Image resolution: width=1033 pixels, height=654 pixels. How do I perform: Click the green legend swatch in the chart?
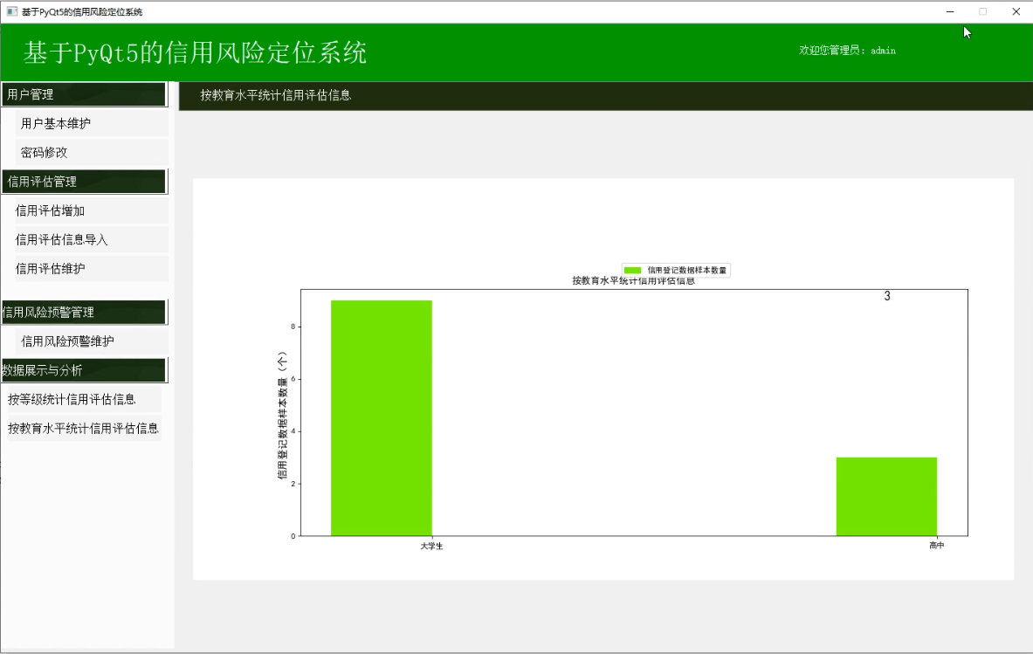pos(633,271)
